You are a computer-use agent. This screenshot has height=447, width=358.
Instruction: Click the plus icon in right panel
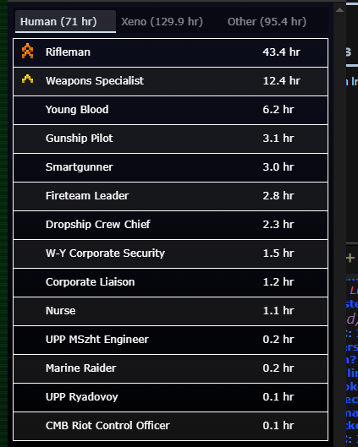click(350, 259)
